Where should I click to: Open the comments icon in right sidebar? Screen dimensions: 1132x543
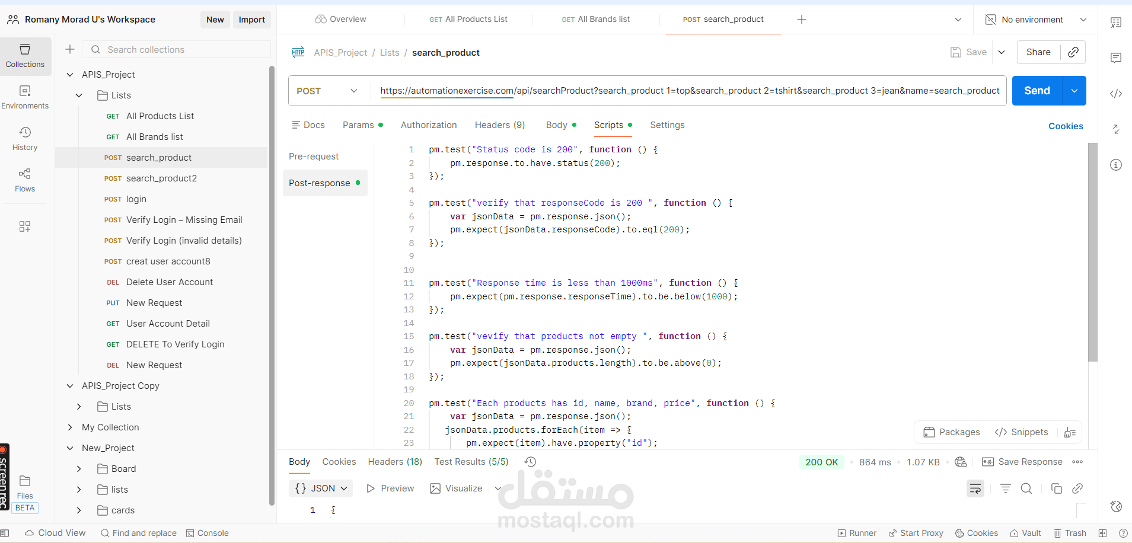1116,58
